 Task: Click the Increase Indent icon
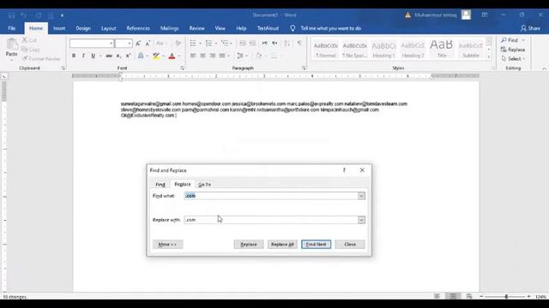(252, 44)
